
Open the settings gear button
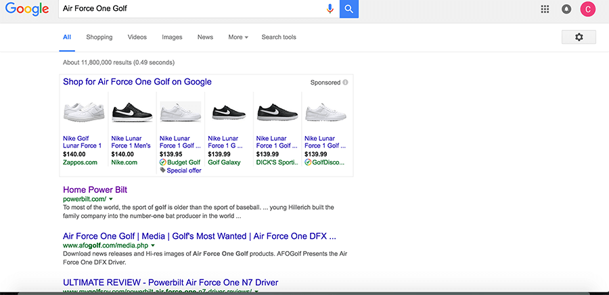[x=579, y=37]
